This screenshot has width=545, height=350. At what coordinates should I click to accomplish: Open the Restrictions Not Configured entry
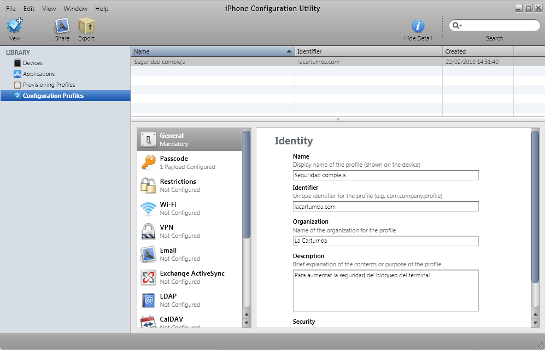point(190,185)
